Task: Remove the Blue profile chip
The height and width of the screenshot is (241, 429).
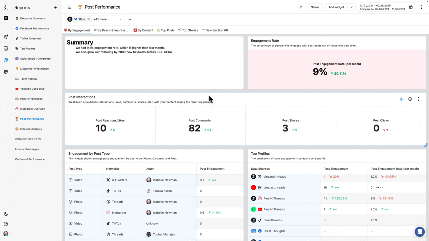Action: pos(88,19)
